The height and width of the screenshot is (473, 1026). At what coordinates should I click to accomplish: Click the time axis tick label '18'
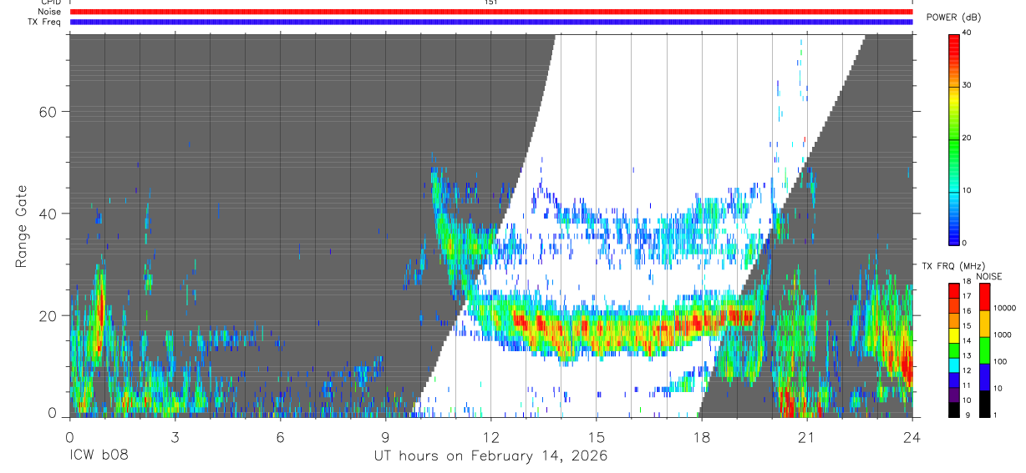pyautogui.click(x=701, y=436)
